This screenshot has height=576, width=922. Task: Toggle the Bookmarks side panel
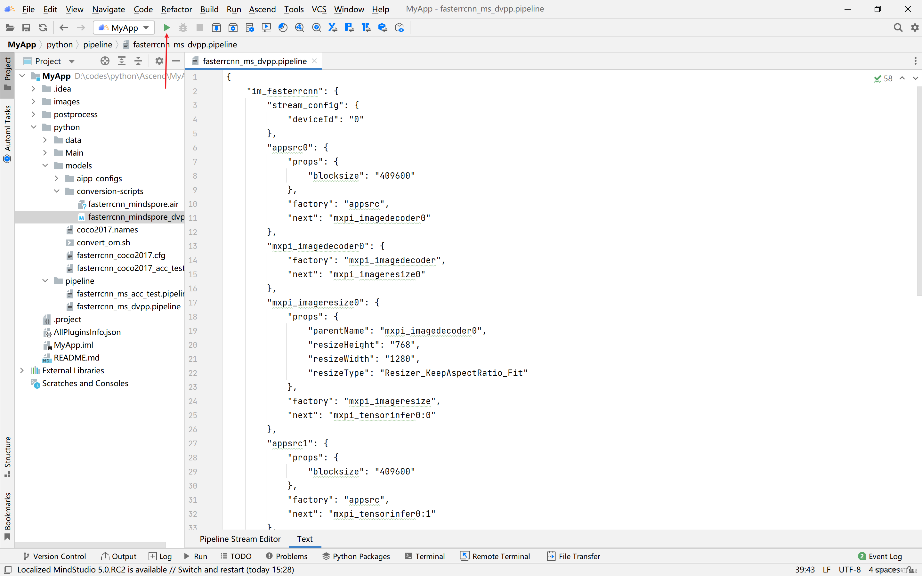click(7, 516)
